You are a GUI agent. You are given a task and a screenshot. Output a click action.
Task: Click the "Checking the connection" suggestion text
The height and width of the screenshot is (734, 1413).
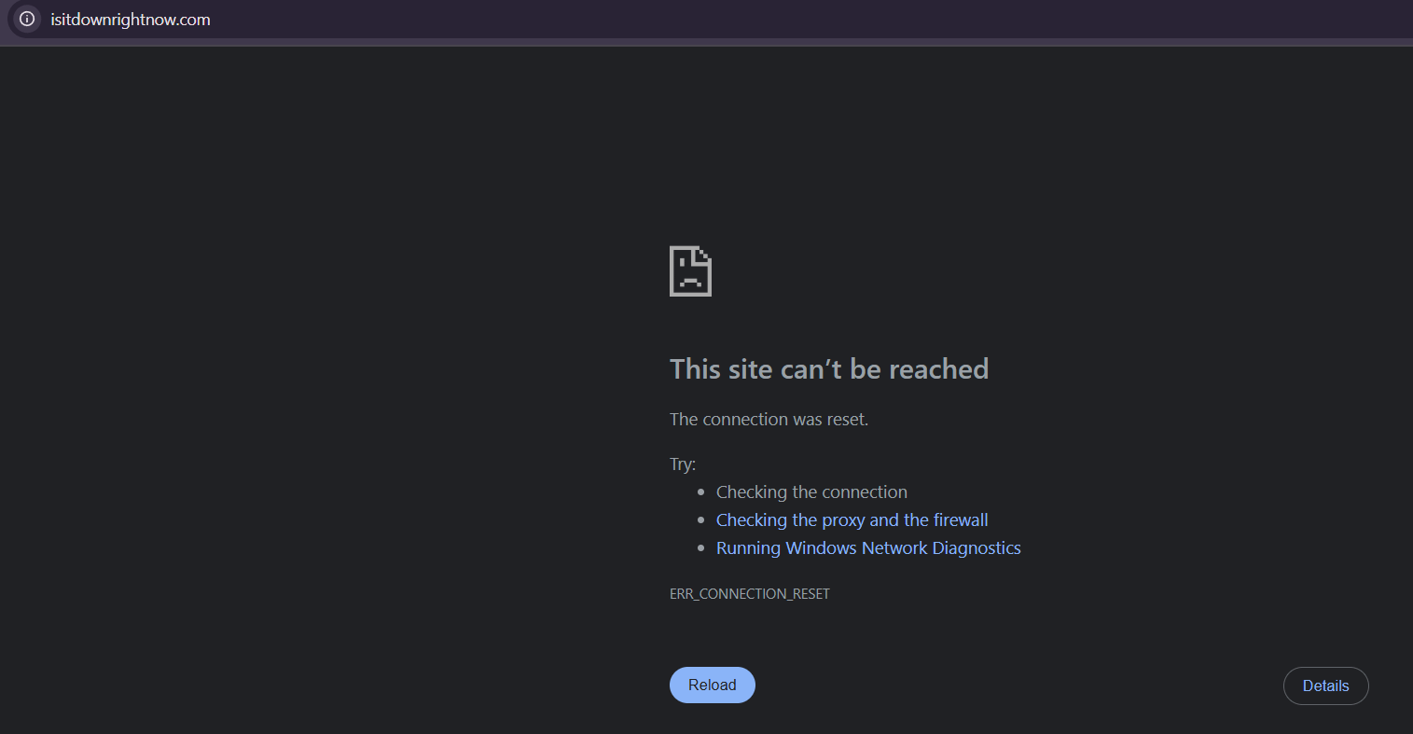(x=811, y=492)
